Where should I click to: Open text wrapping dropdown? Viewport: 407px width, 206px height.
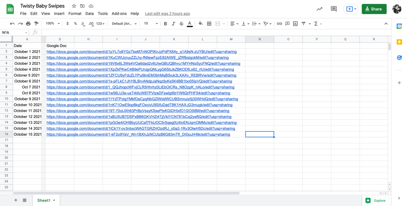[256, 23]
